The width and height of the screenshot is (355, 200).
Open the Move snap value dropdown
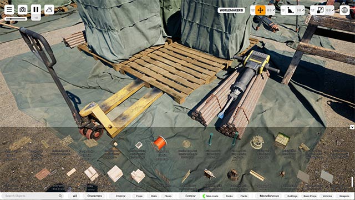[270, 10]
